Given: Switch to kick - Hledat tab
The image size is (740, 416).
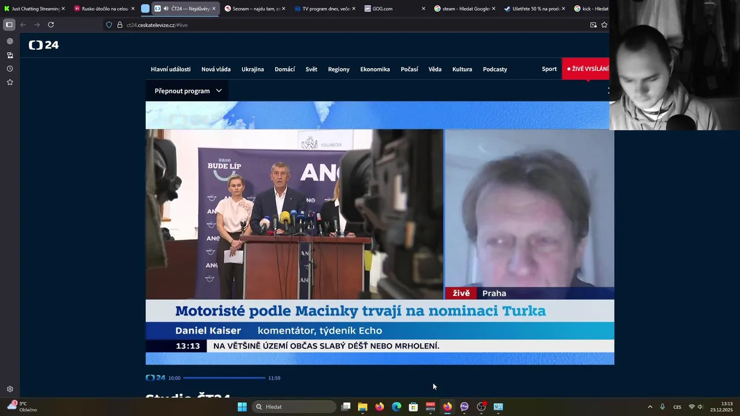Looking at the screenshot, I should click(591, 9).
